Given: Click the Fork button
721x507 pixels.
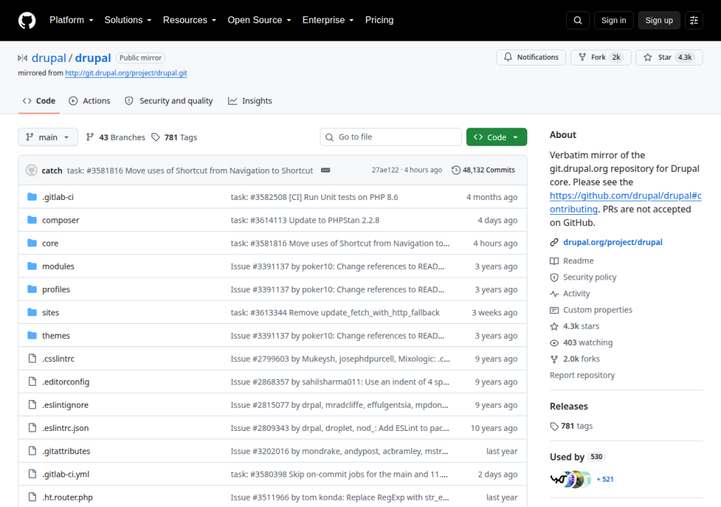Looking at the screenshot, I should click(601, 57).
